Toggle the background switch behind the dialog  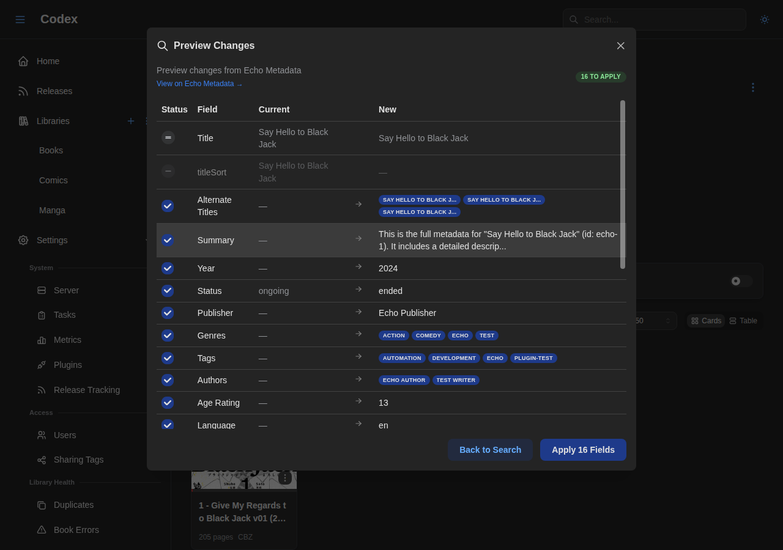(741, 281)
